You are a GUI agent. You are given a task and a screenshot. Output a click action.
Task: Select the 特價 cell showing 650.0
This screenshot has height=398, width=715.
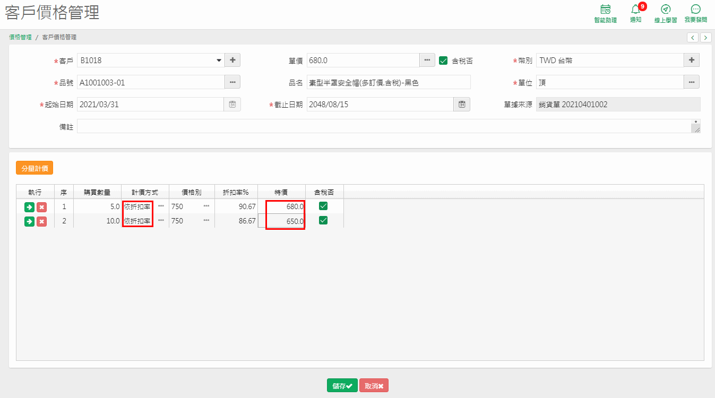[281, 221]
